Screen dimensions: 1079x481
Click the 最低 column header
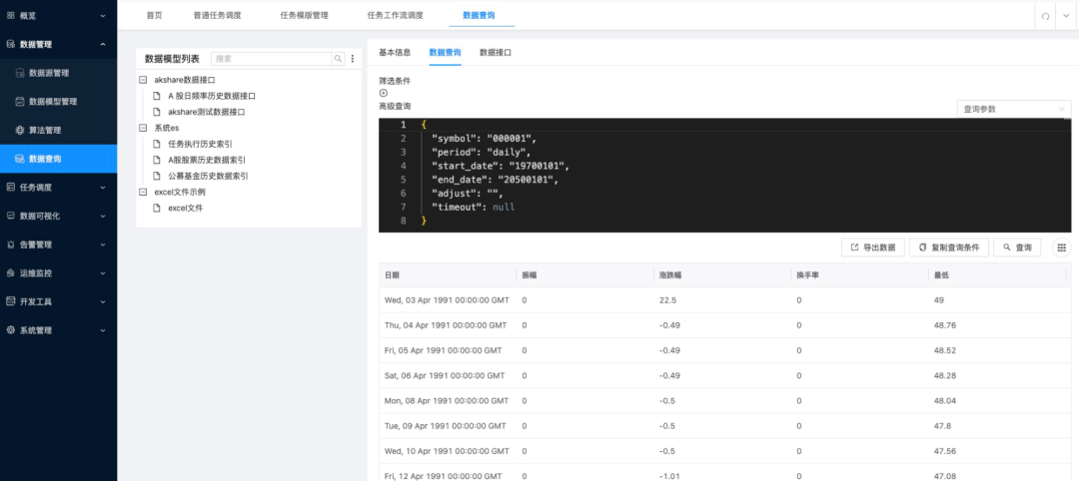pyautogui.click(x=997, y=274)
